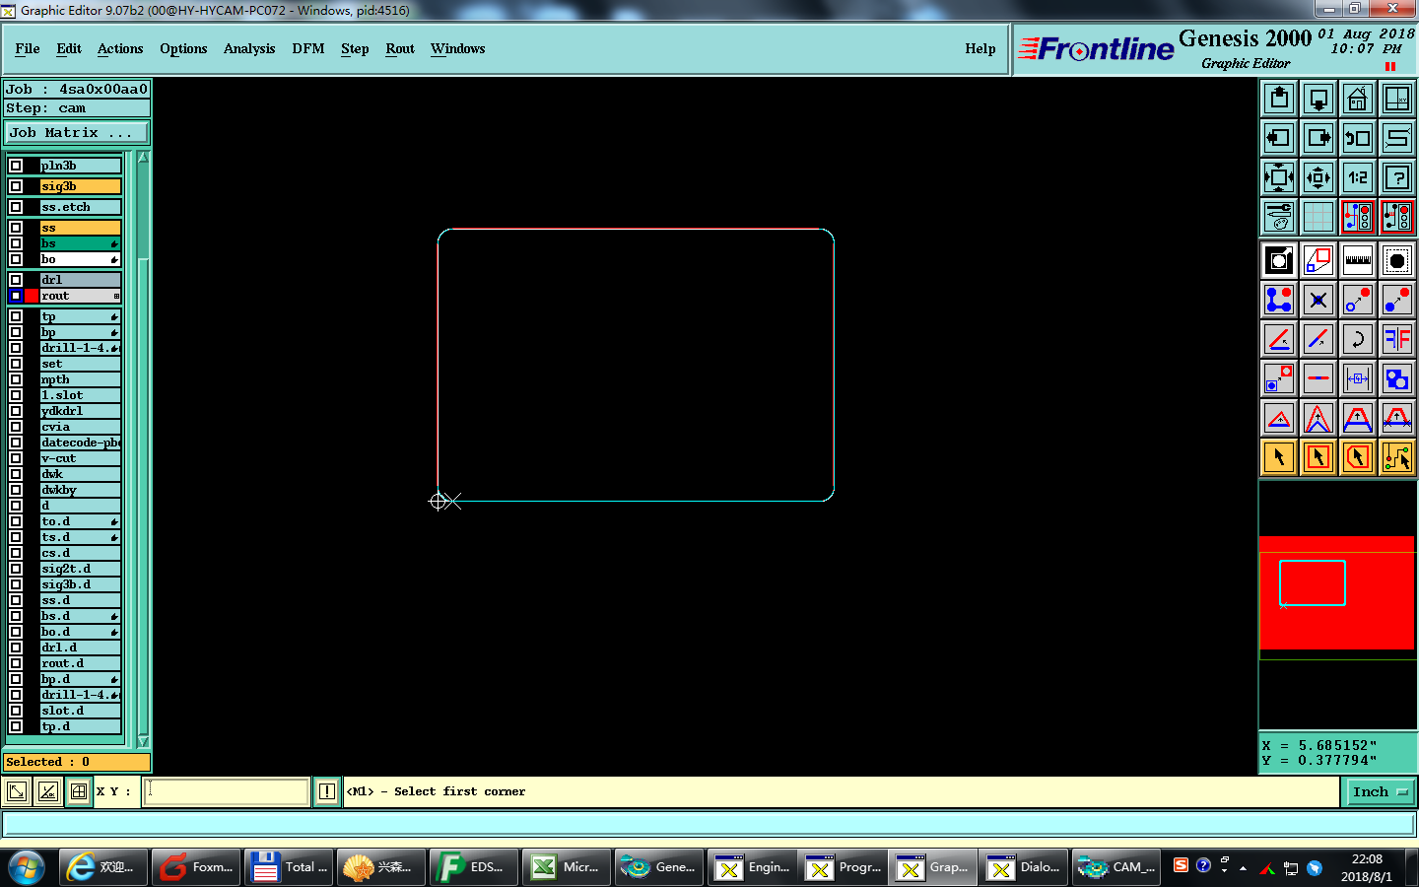Click the Home view icon
Viewport: 1419px width, 887px height.
point(1358,99)
